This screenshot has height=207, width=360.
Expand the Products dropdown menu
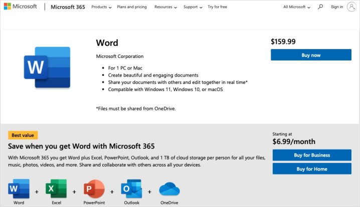pos(101,7)
